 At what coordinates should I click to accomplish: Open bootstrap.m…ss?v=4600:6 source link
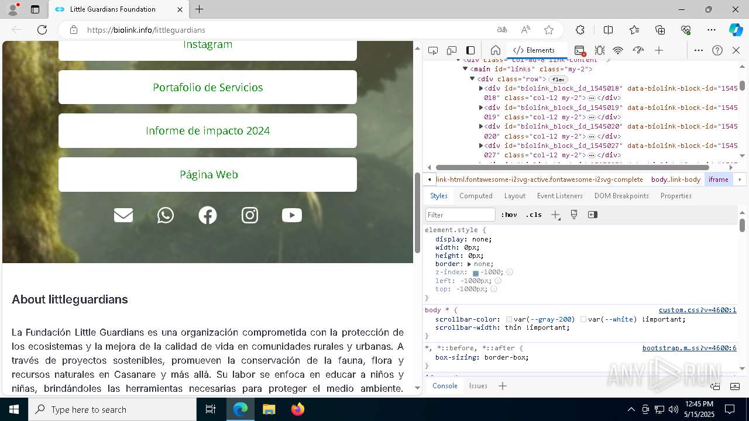[689, 348]
